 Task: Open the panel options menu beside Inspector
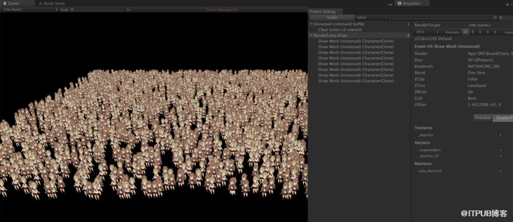click(x=390, y=4)
